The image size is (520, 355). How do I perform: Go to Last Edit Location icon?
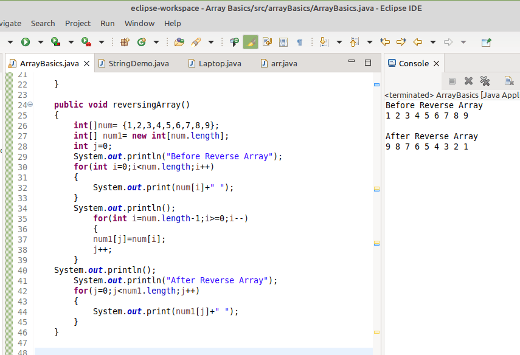(x=385, y=42)
